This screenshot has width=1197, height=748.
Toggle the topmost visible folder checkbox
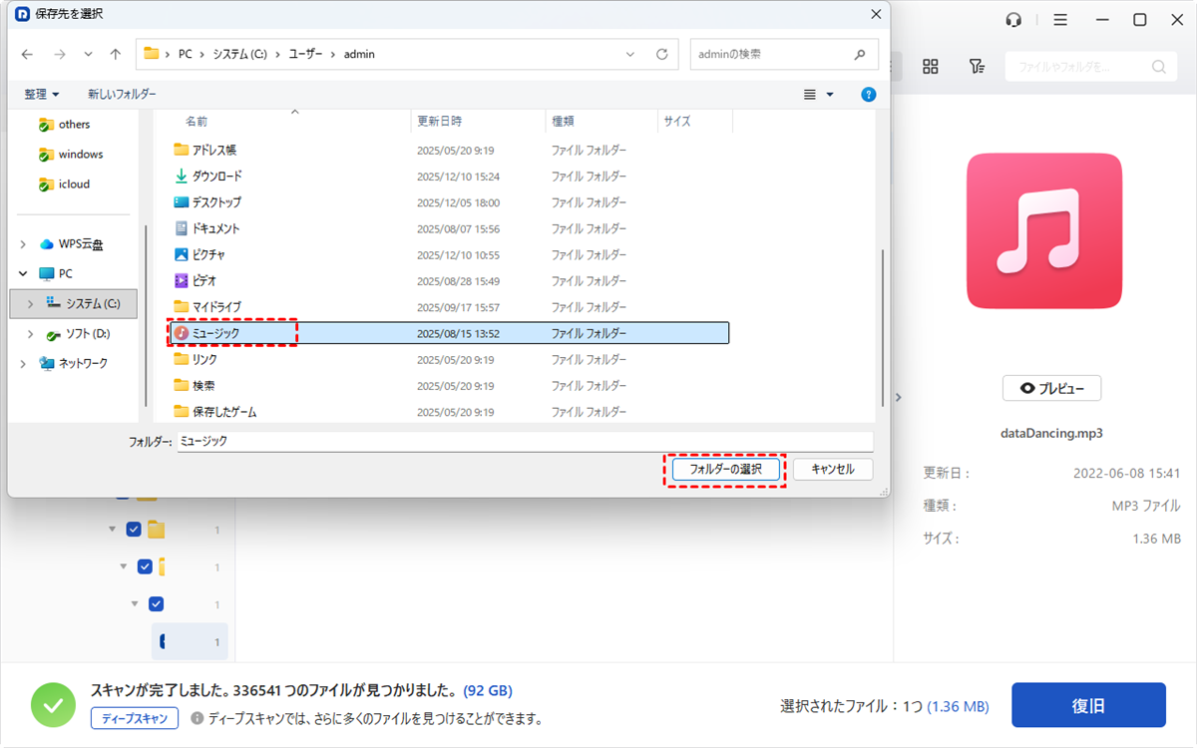[123, 496]
